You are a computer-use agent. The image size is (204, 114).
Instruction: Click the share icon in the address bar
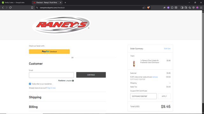143,8
